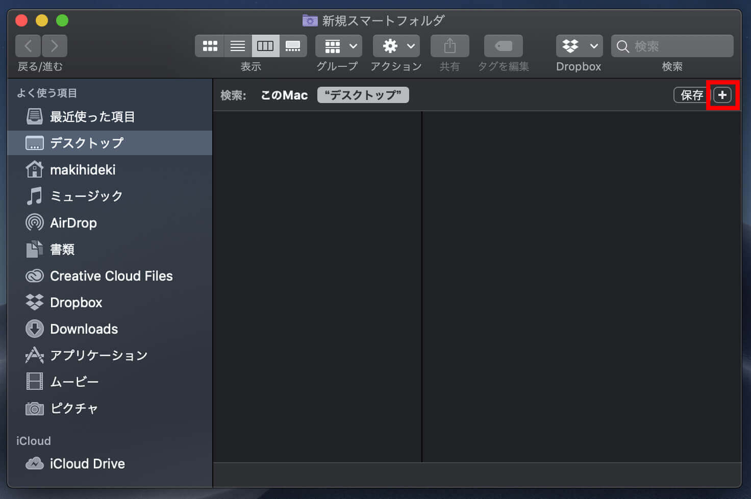Open the グループ grouping dropdown
Image resolution: width=751 pixels, height=499 pixels.
(339, 46)
